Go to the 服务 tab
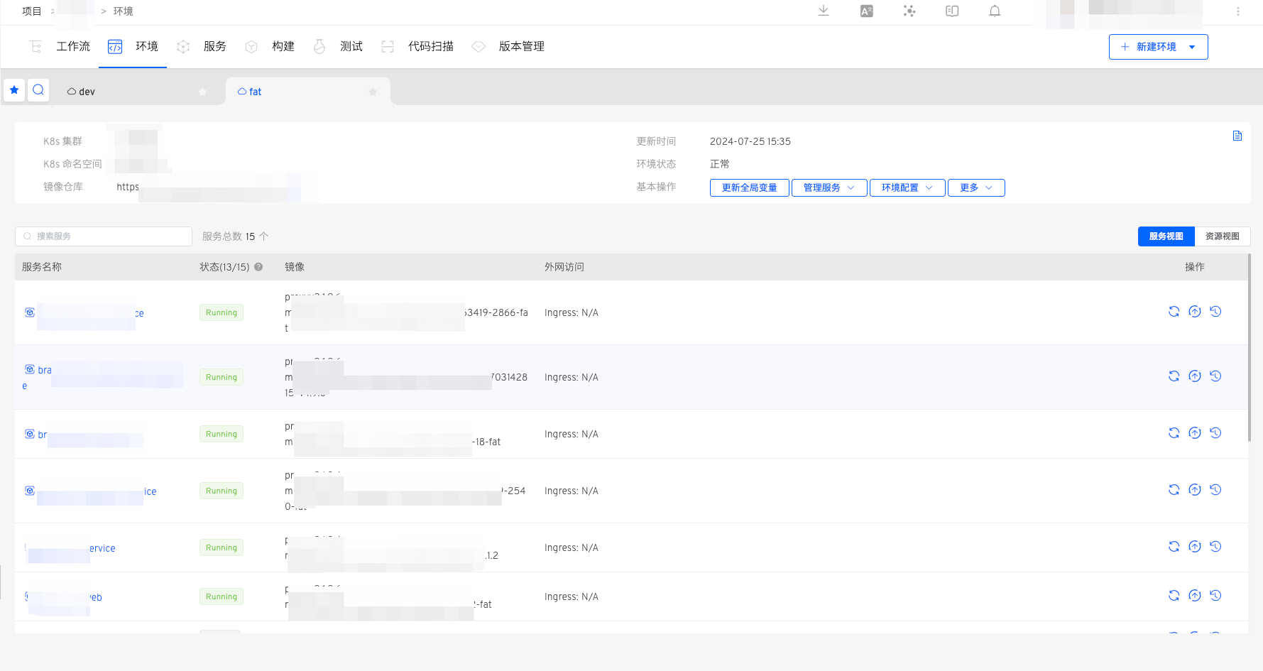 pos(202,46)
